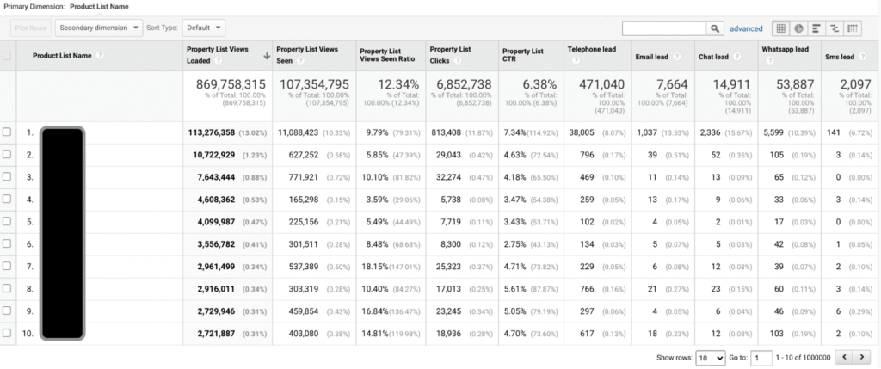Switch to the pie chart percentage view
881x369 pixels.
click(x=798, y=28)
